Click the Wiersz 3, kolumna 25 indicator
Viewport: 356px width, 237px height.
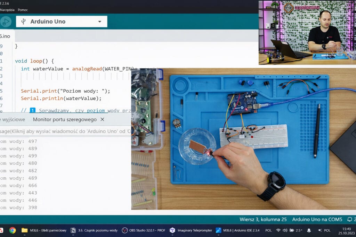coord(262,219)
